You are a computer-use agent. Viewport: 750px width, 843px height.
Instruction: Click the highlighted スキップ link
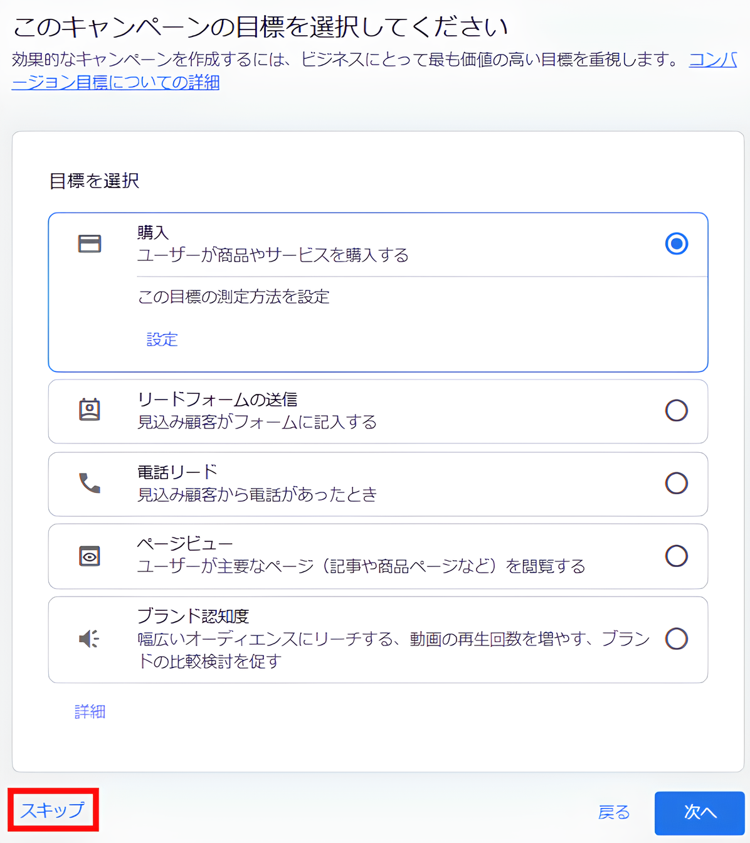click(x=51, y=810)
